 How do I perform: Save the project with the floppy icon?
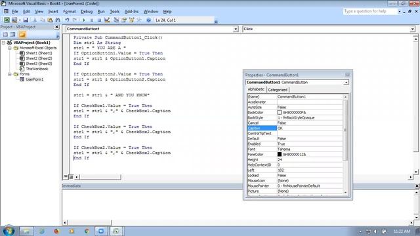(26, 20)
